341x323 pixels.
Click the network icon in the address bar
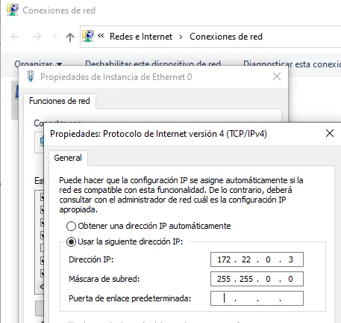point(88,36)
